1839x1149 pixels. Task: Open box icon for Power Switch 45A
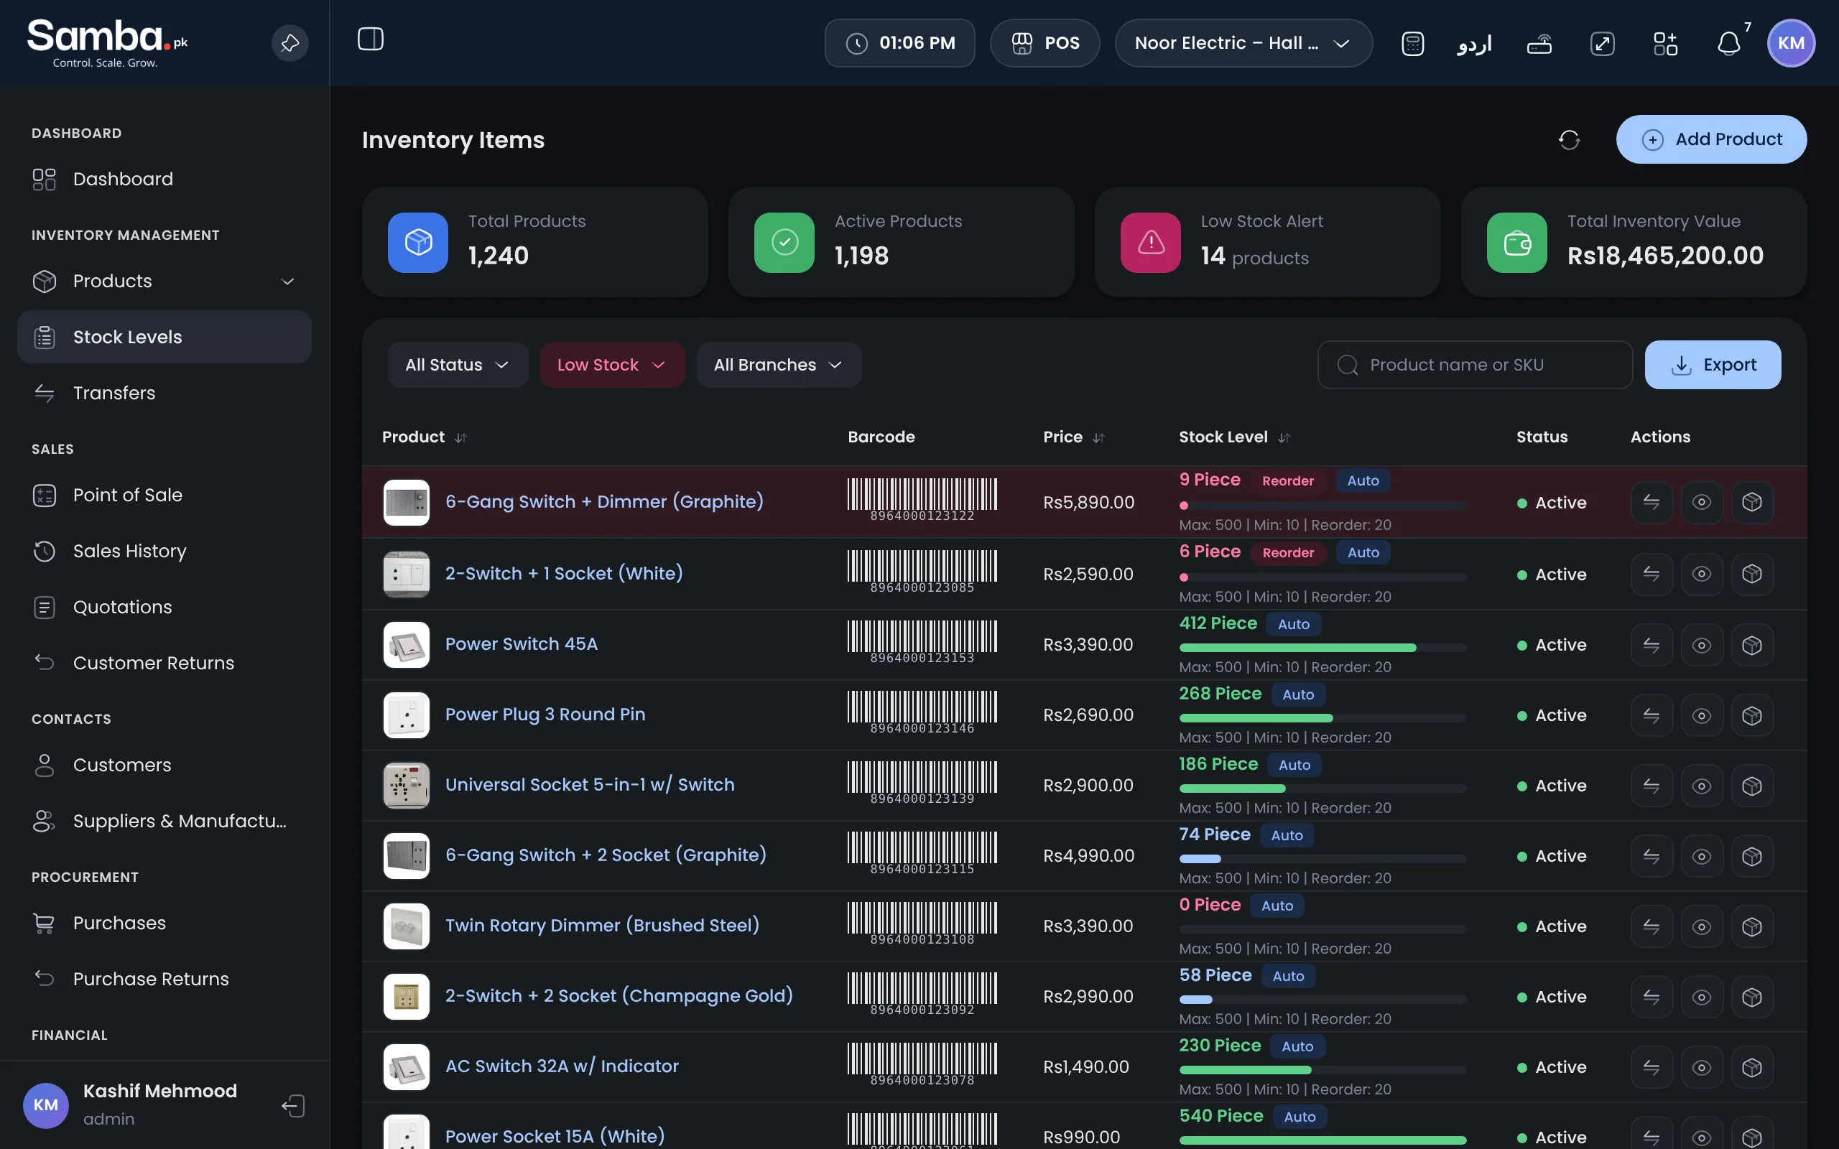point(1751,645)
